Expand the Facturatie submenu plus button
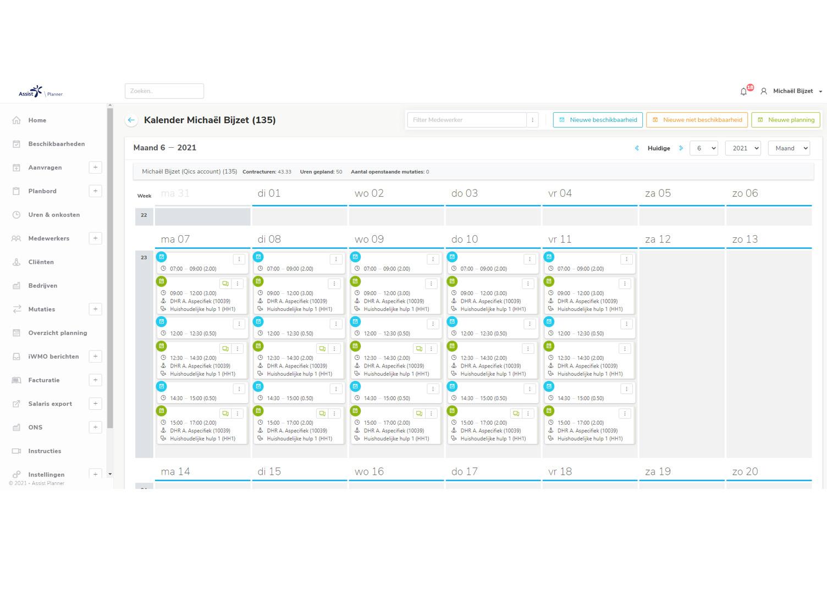 [95, 380]
